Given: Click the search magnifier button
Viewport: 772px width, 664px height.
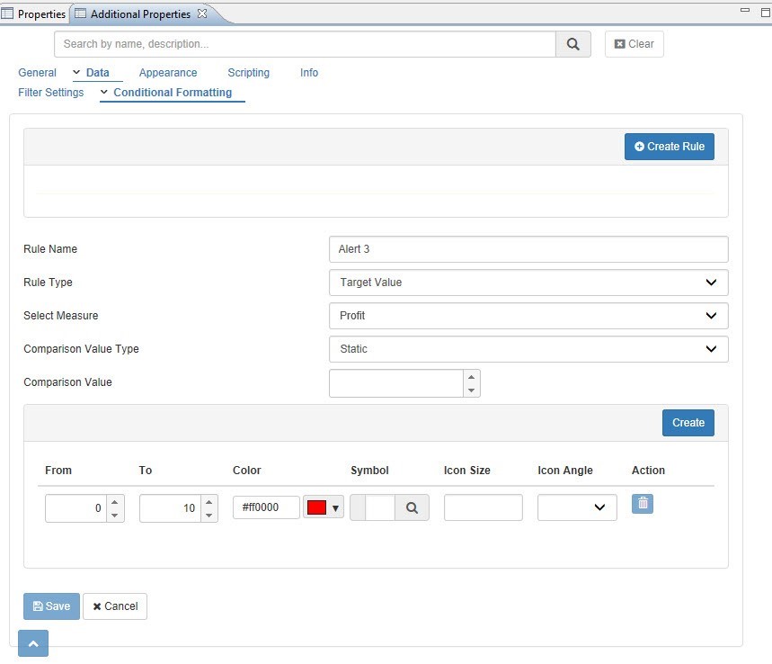Looking at the screenshot, I should pos(573,44).
